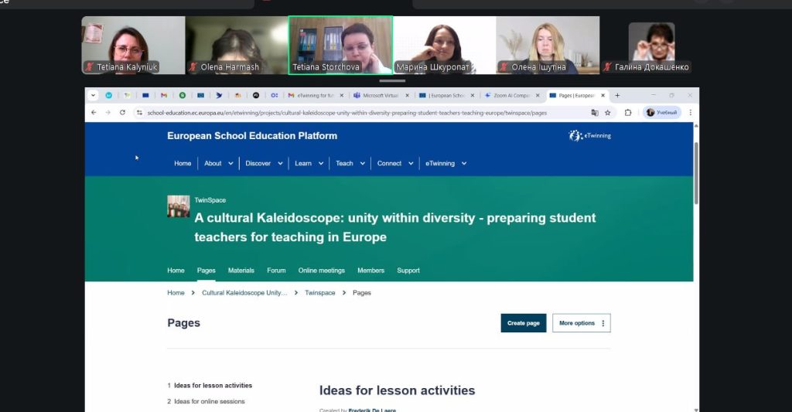Go back using the browser back arrow
The width and height of the screenshot is (792, 412).
(x=94, y=112)
